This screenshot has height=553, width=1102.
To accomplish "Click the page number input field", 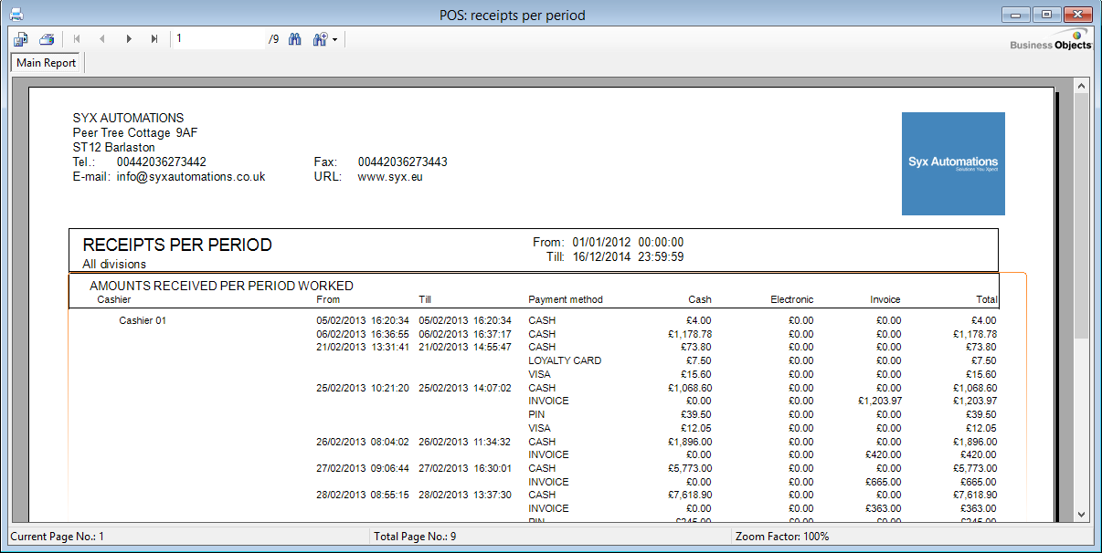I will point(219,39).
